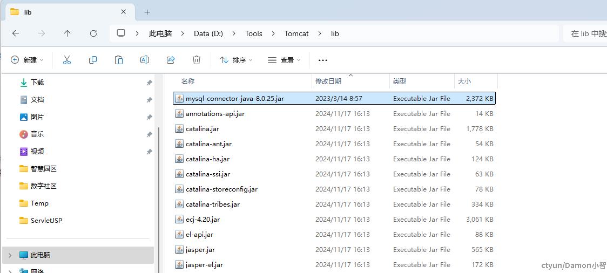Click the Rename icon in toolbar
The width and height of the screenshot is (607, 273).
click(144, 60)
